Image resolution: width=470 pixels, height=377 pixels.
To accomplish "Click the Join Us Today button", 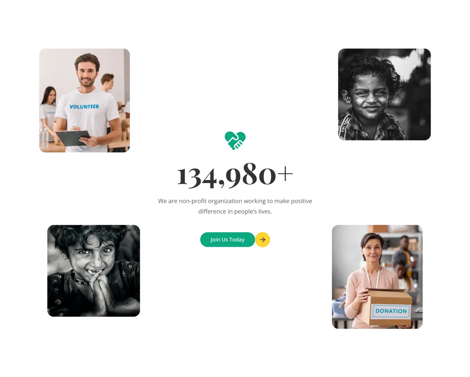I will tap(227, 240).
